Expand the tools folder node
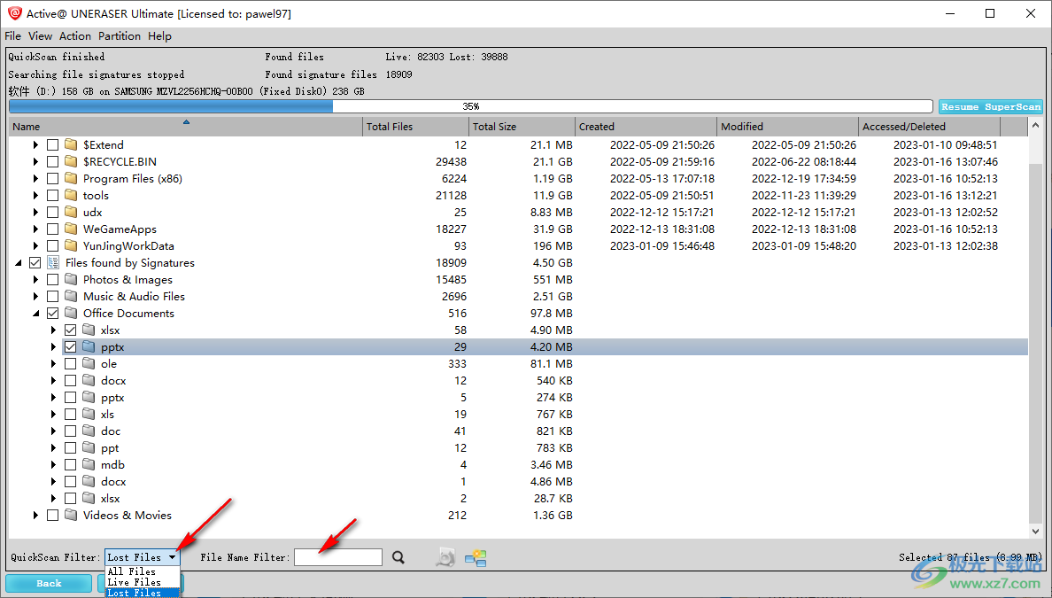 click(x=35, y=195)
